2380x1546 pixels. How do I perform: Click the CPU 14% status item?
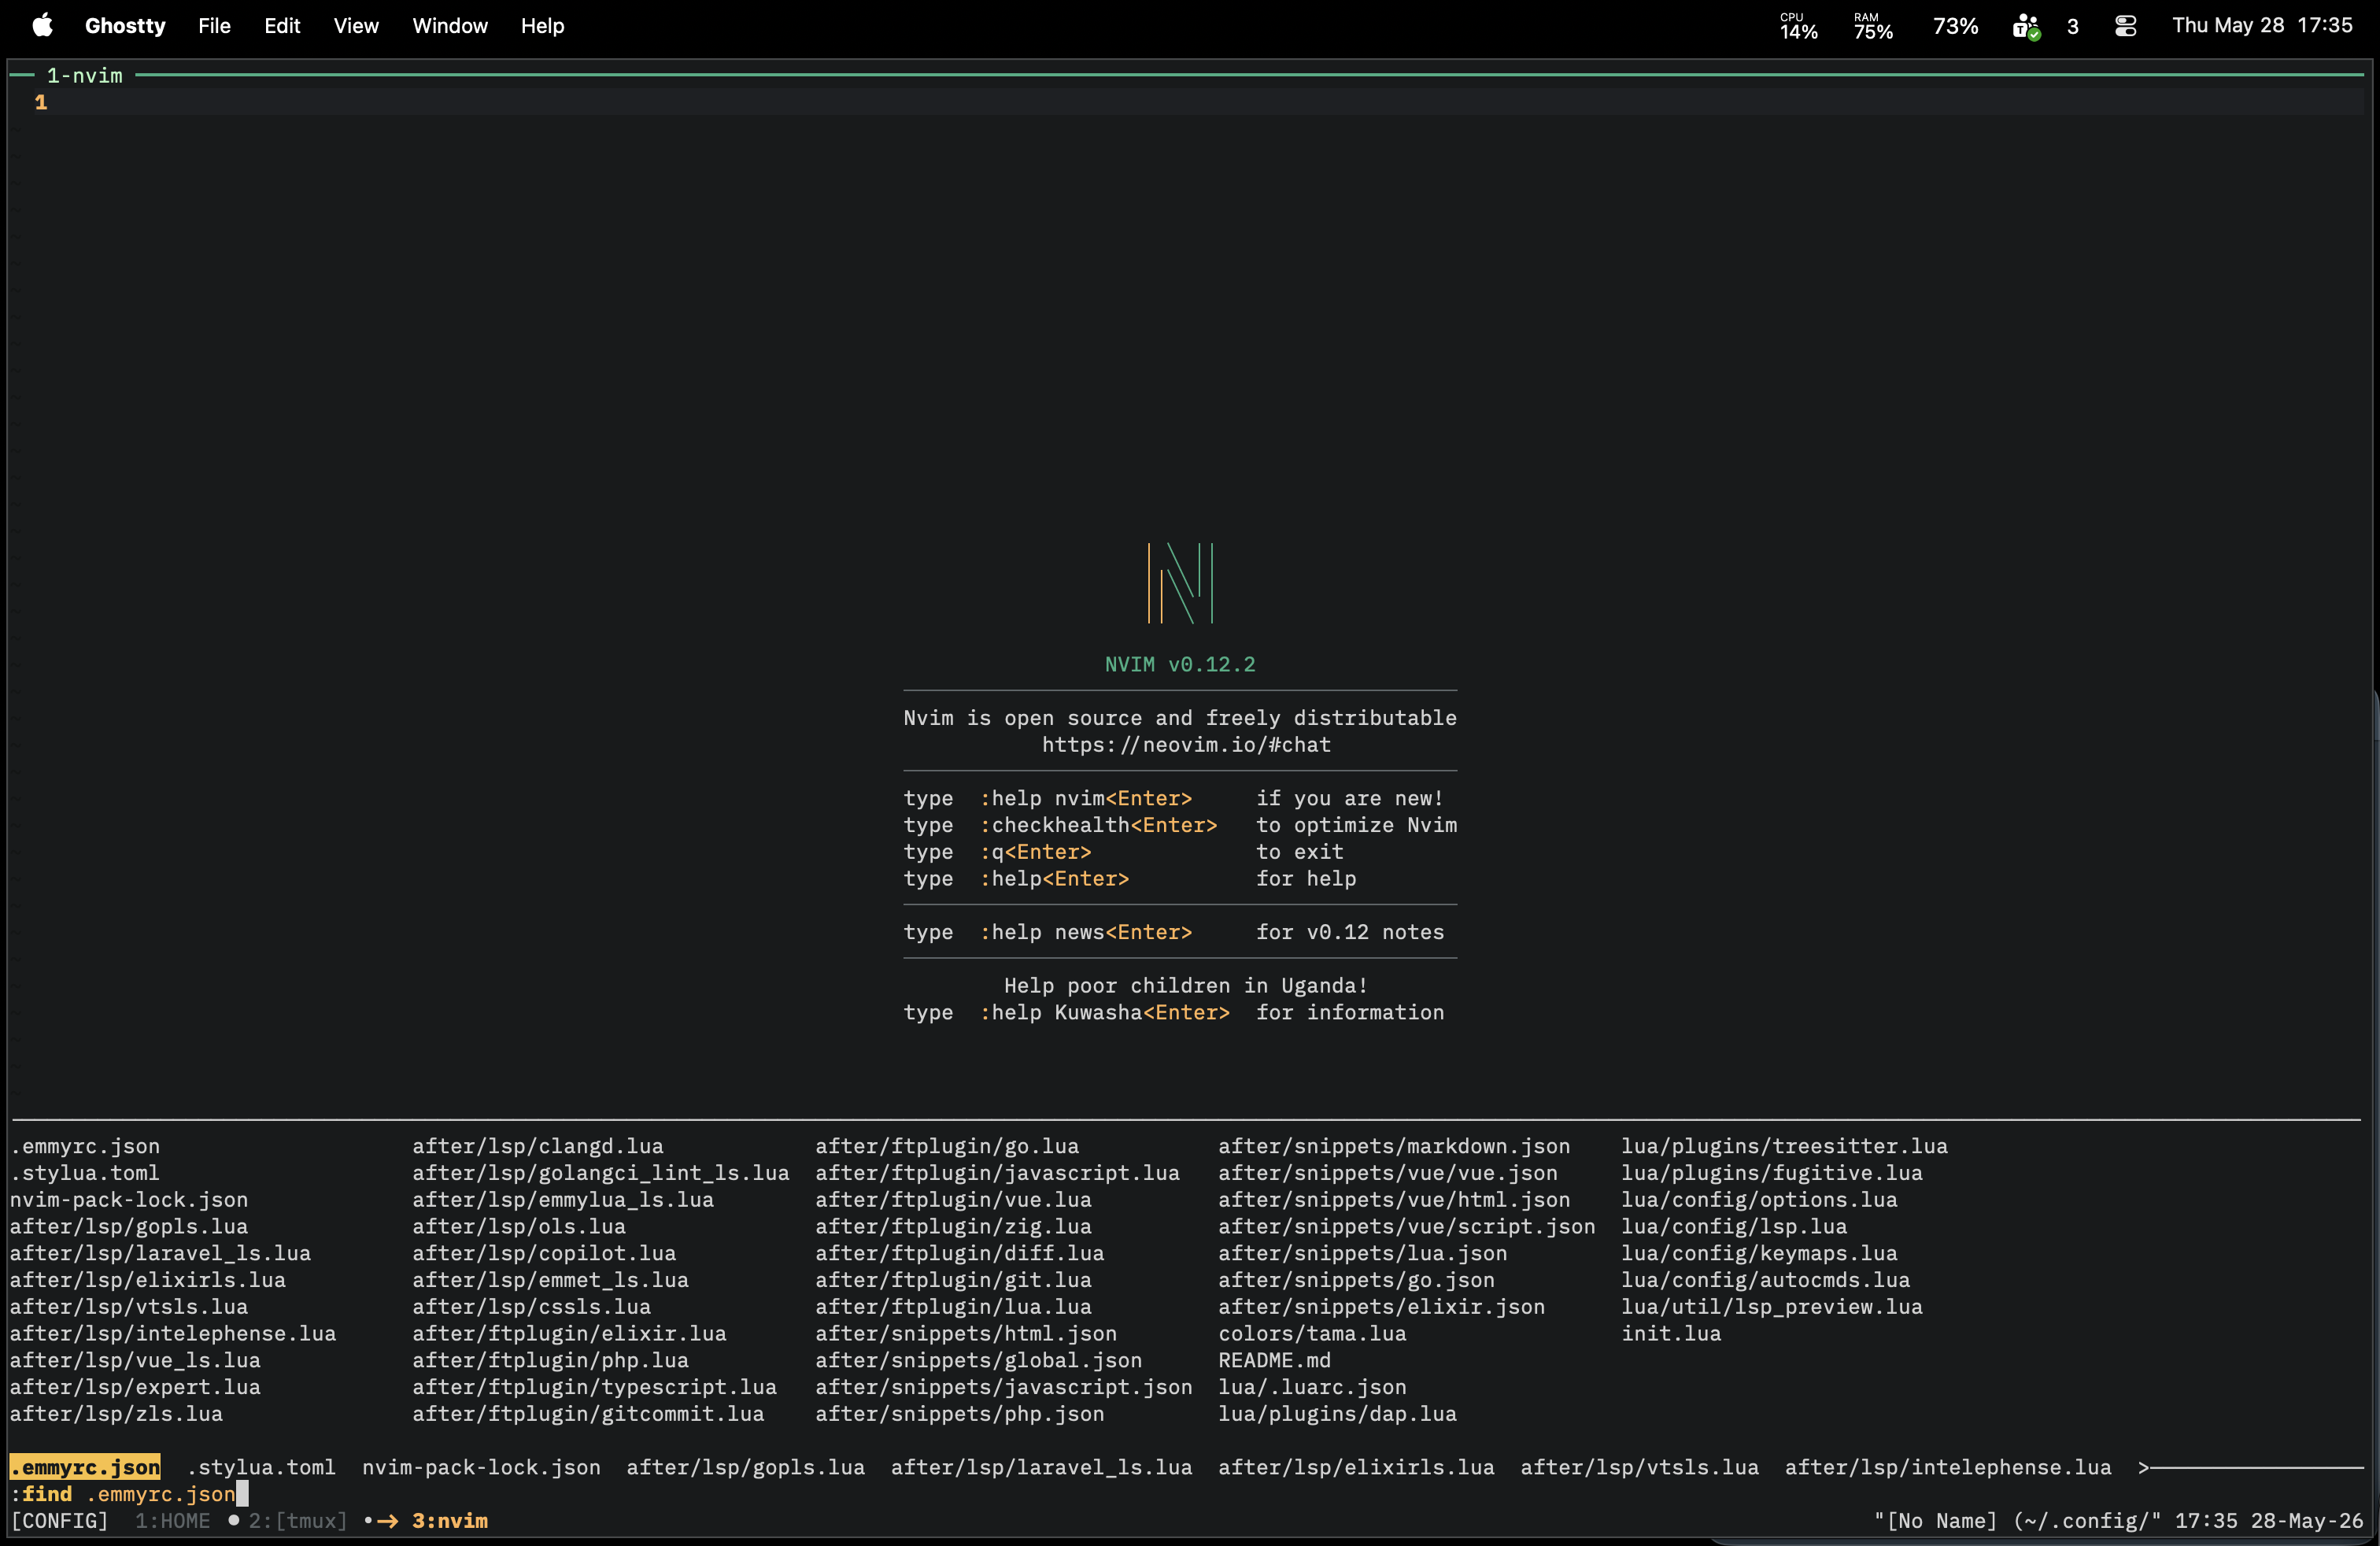(1798, 26)
